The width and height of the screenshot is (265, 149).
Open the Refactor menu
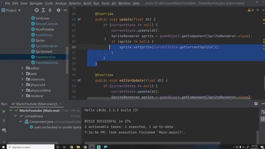[x=75, y=3]
